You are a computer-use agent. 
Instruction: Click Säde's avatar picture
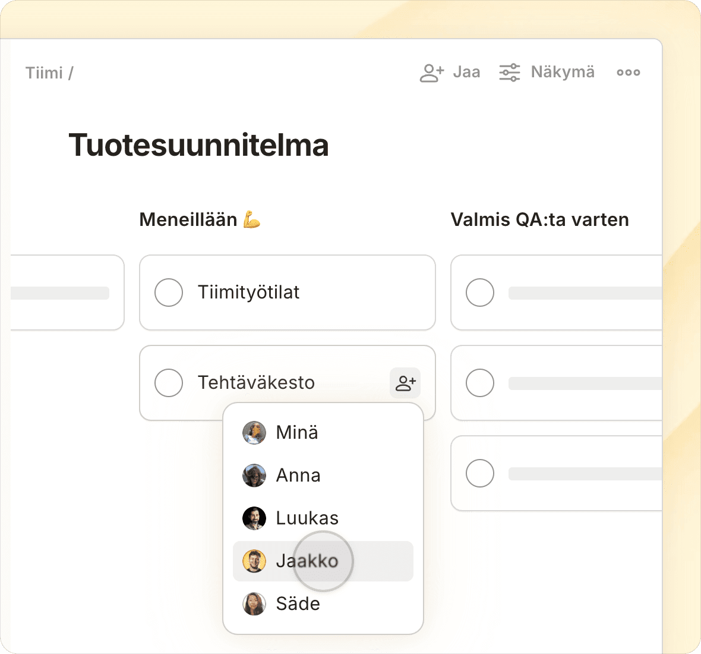254,604
